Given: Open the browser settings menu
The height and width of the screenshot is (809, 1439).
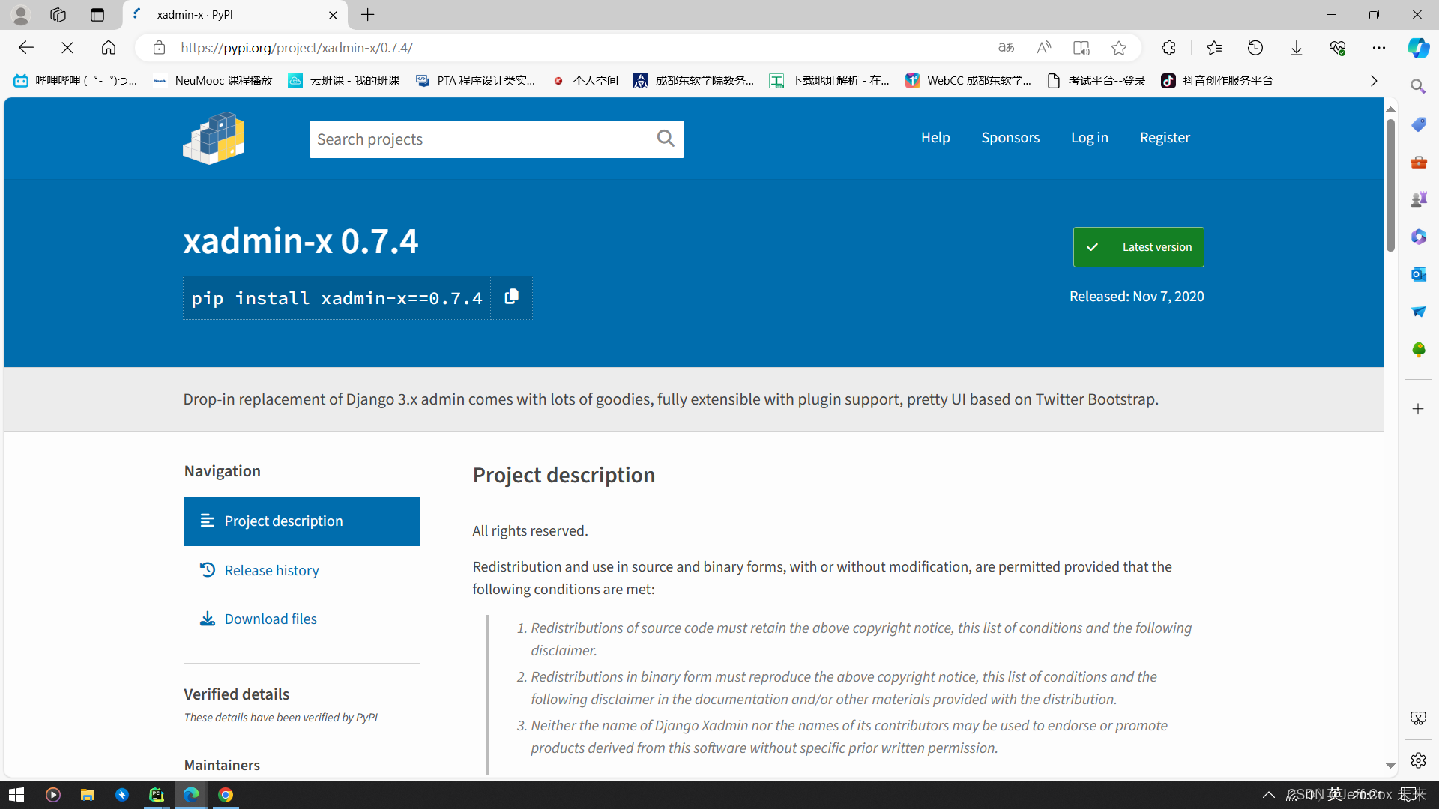Looking at the screenshot, I should 1380,47.
